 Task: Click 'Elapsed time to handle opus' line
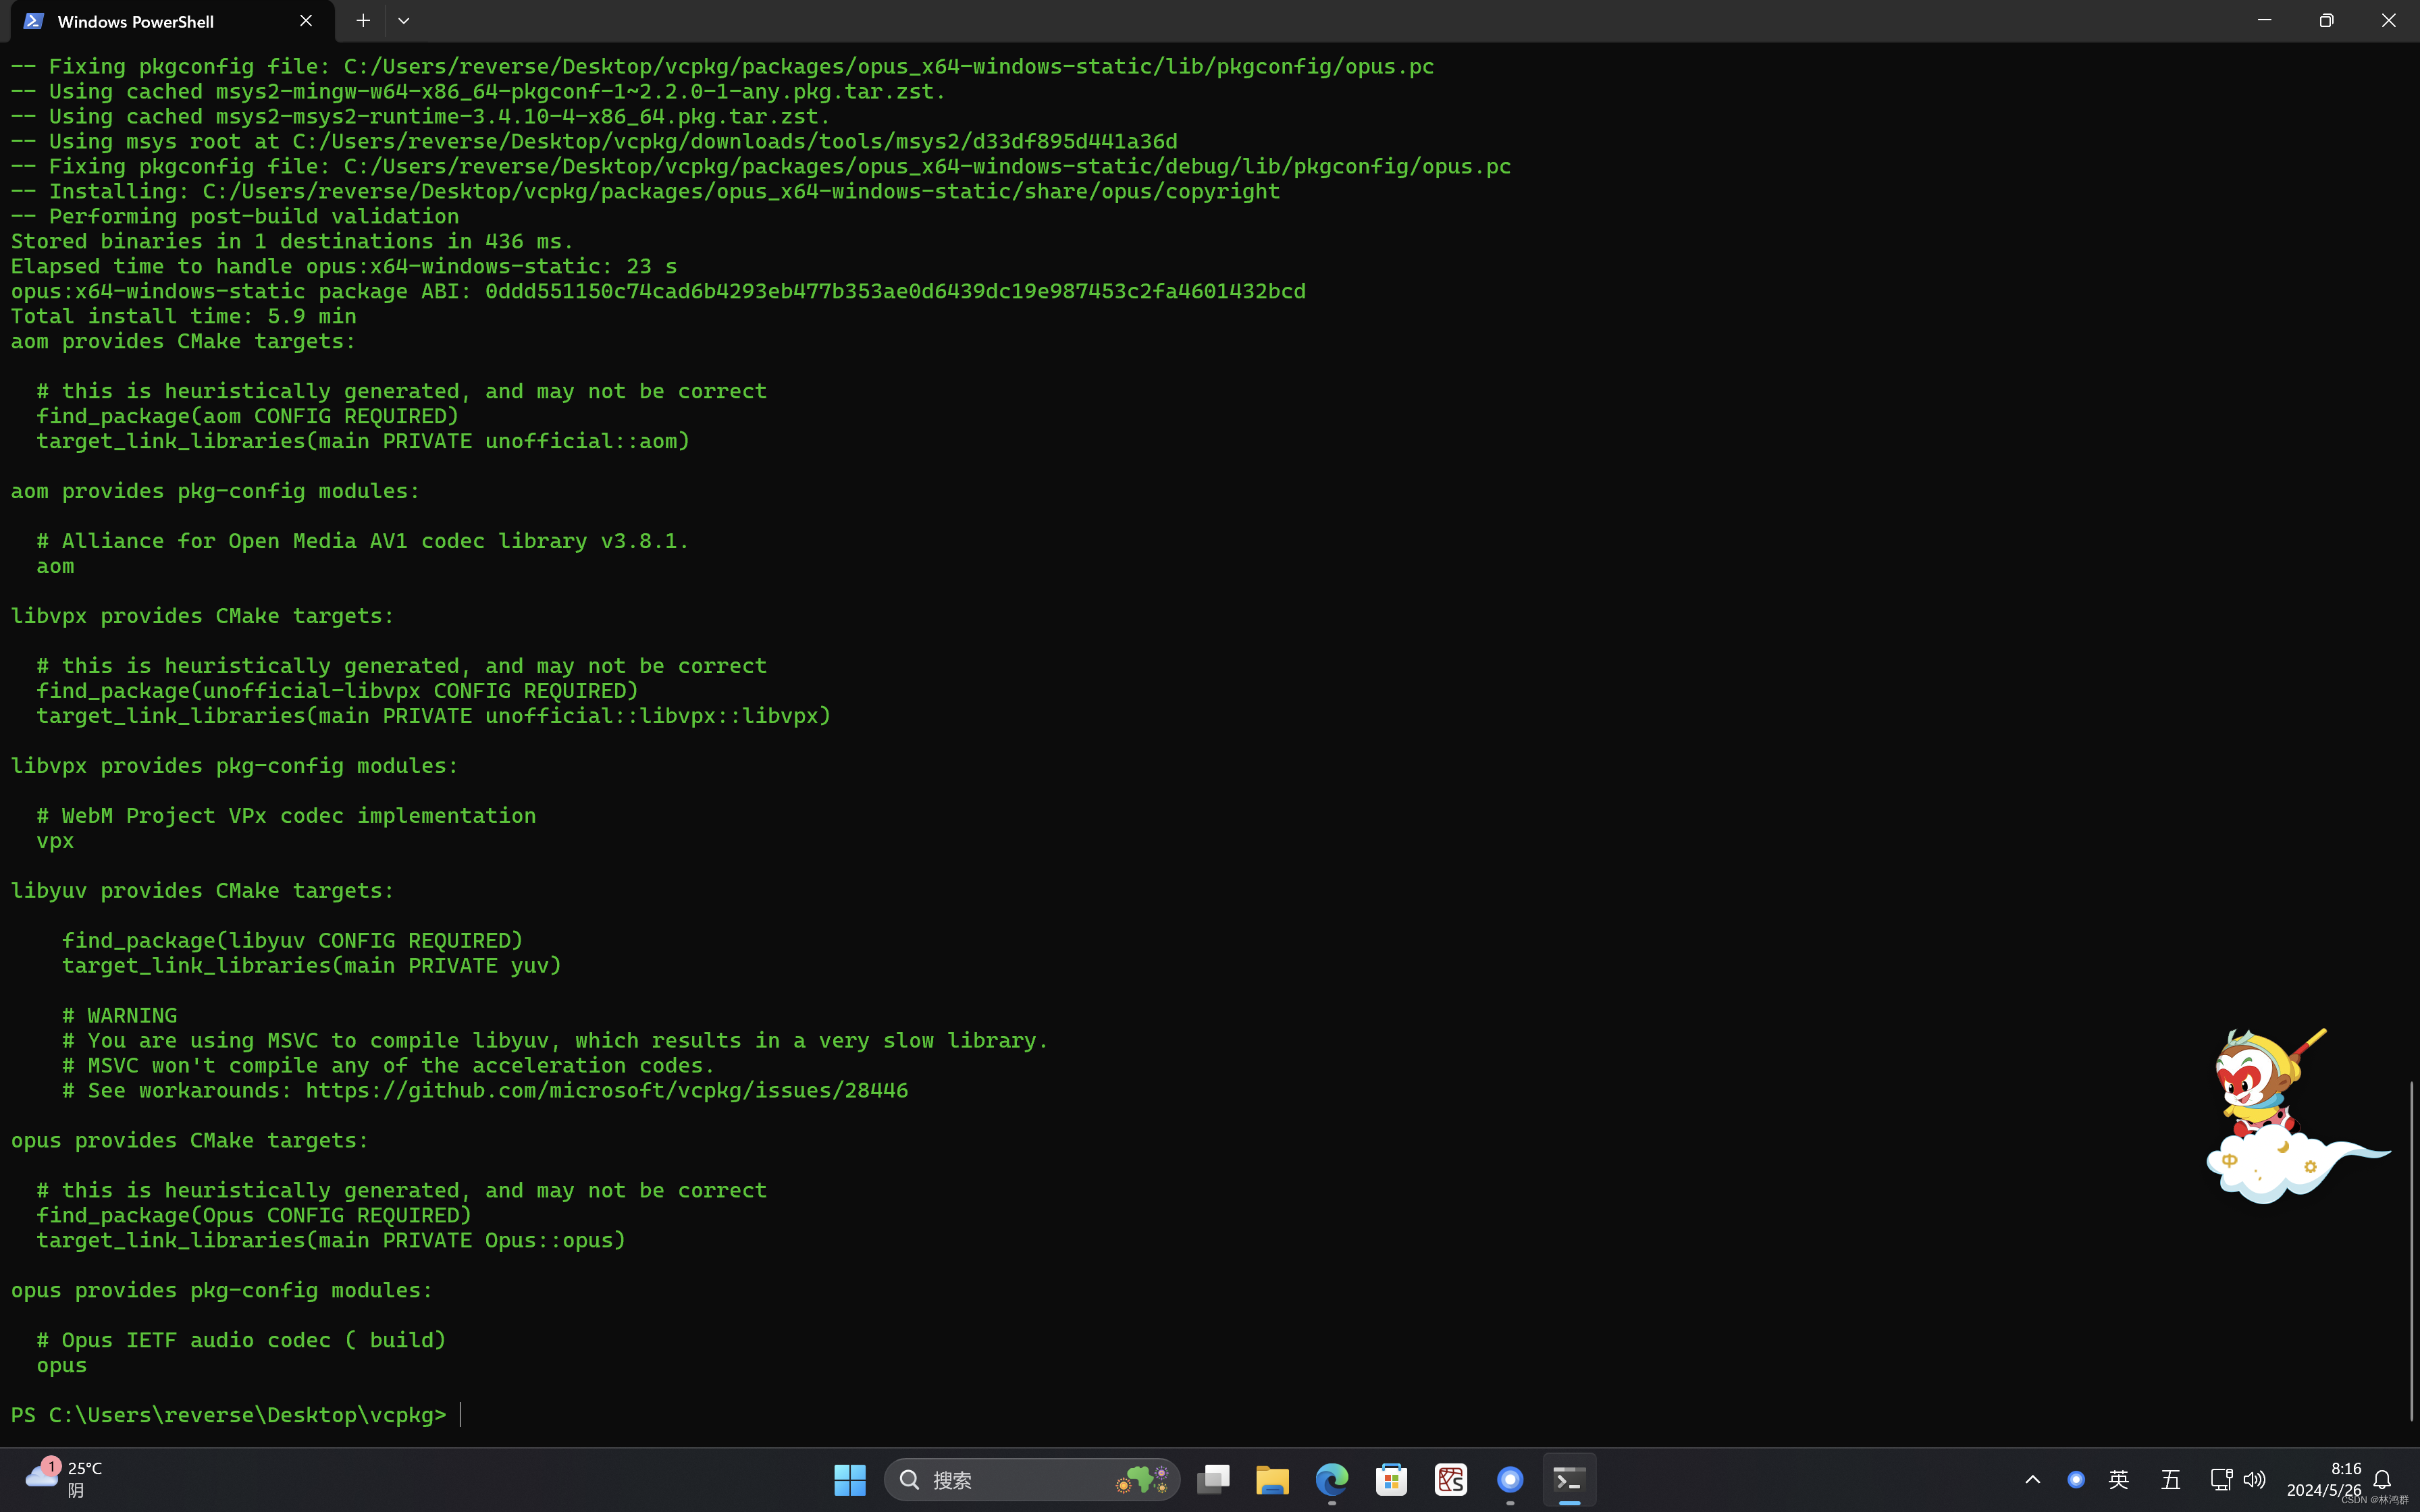[x=344, y=266]
